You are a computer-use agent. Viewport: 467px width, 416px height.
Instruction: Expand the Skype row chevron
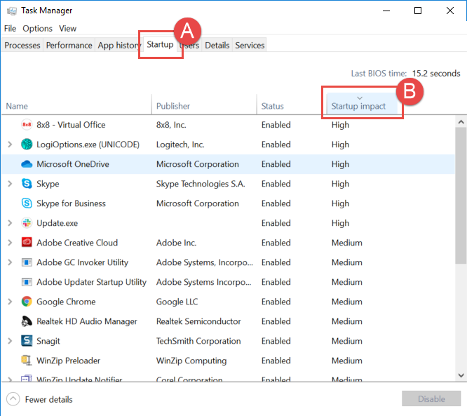(x=10, y=184)
